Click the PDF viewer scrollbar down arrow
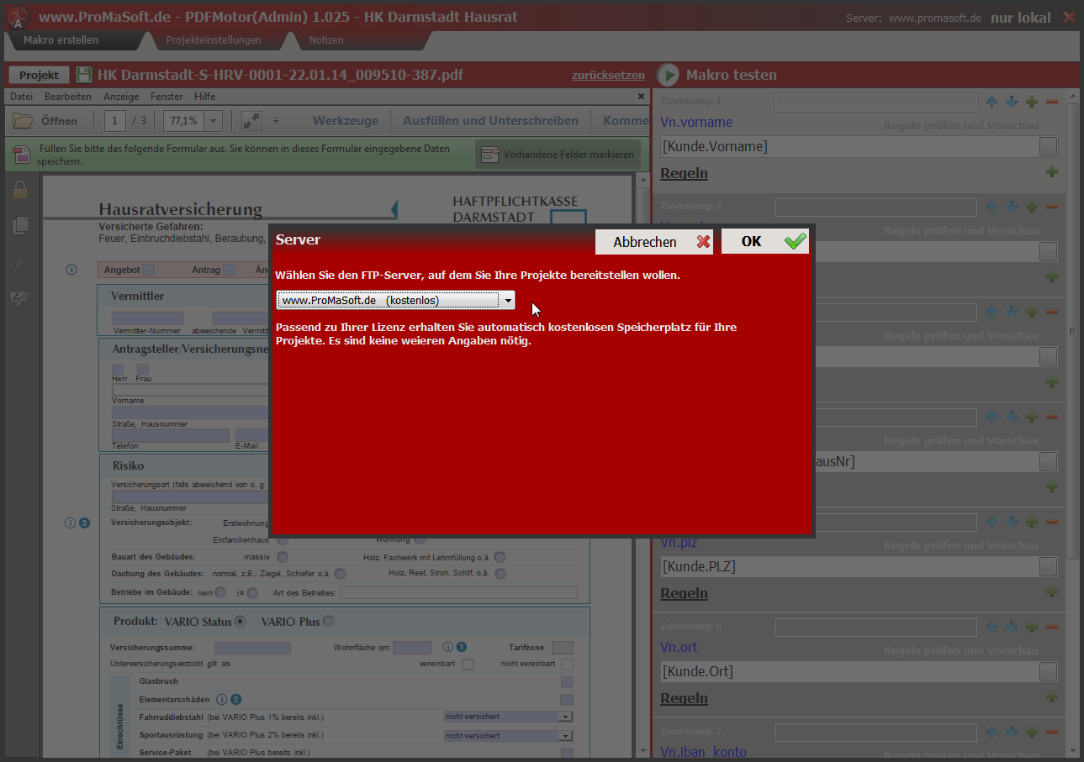This screenshot has width=1084, height=762. click(x=643, y=750)
